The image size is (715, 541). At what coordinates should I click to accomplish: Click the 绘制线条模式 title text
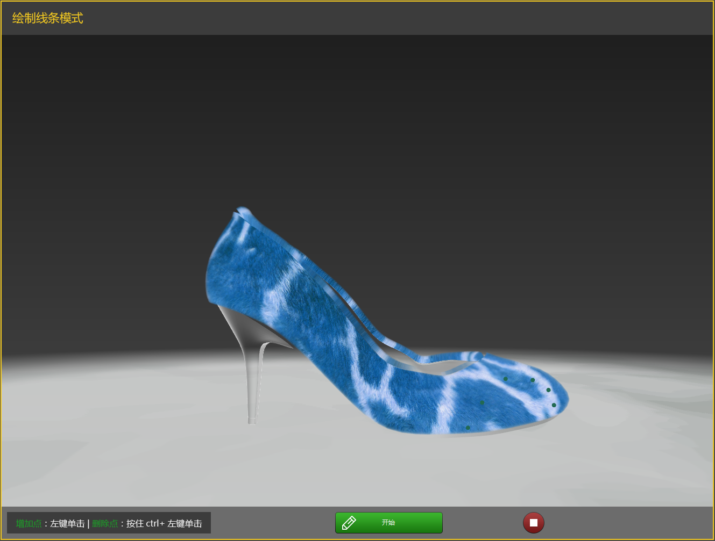pos(47,18)
